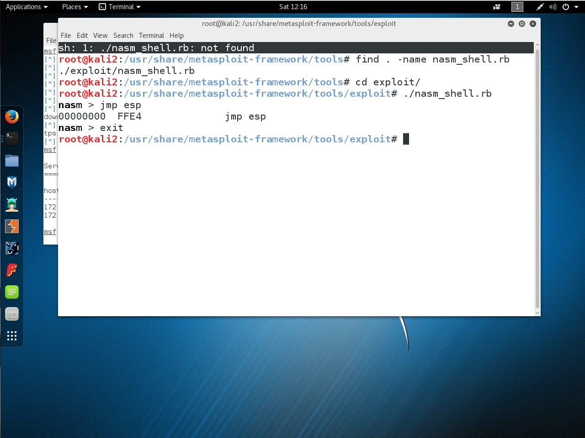The width and height of the screenshot is (585, 438).
Task: Launch Firefox from the dock
Action: point(12,117)
